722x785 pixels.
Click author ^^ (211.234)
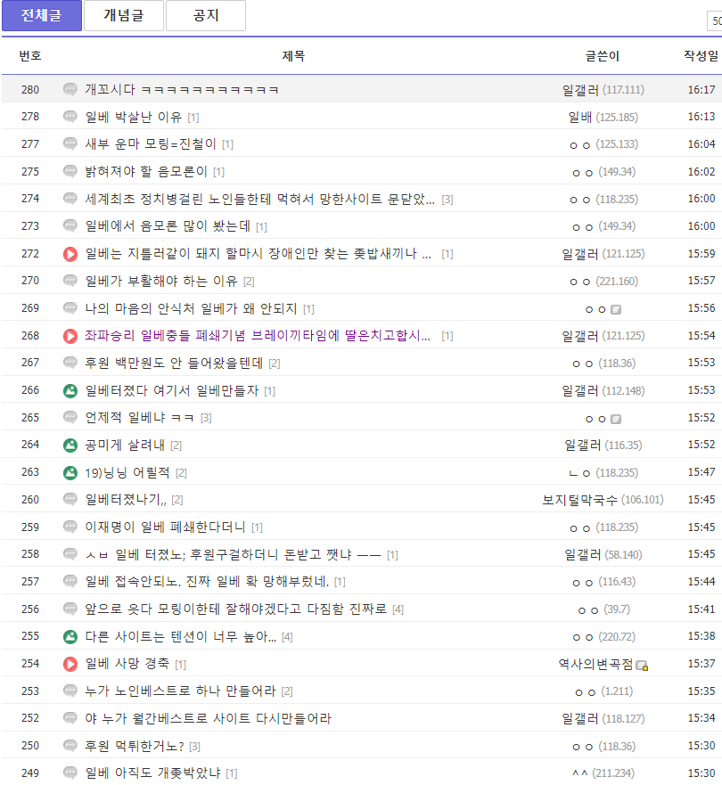click(x=603, y=773)
